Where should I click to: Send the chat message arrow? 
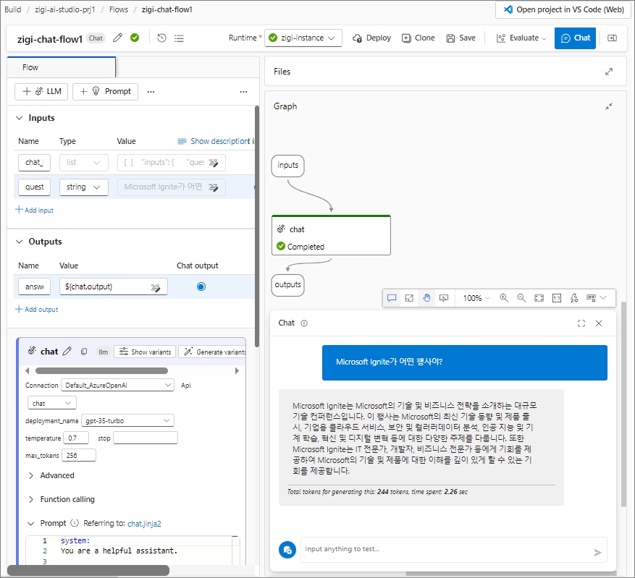(x=597, y=553)
